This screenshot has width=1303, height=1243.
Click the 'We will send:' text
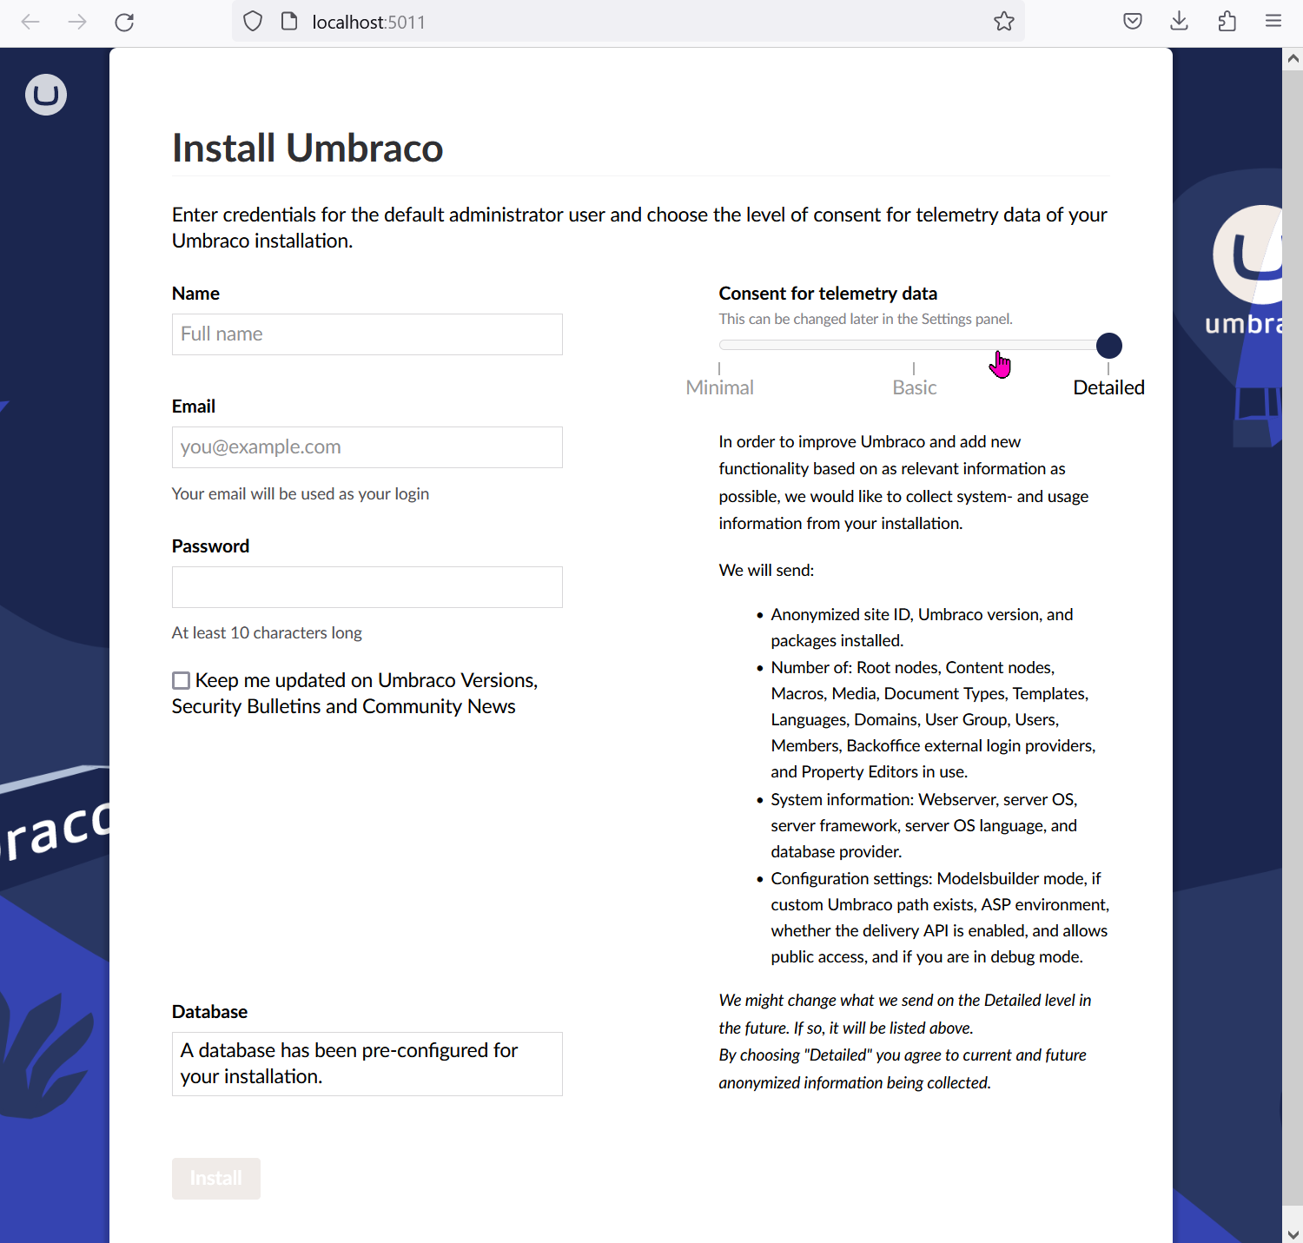(x=766, y=571)
